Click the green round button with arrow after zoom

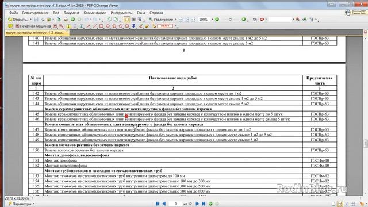point(244,20)
